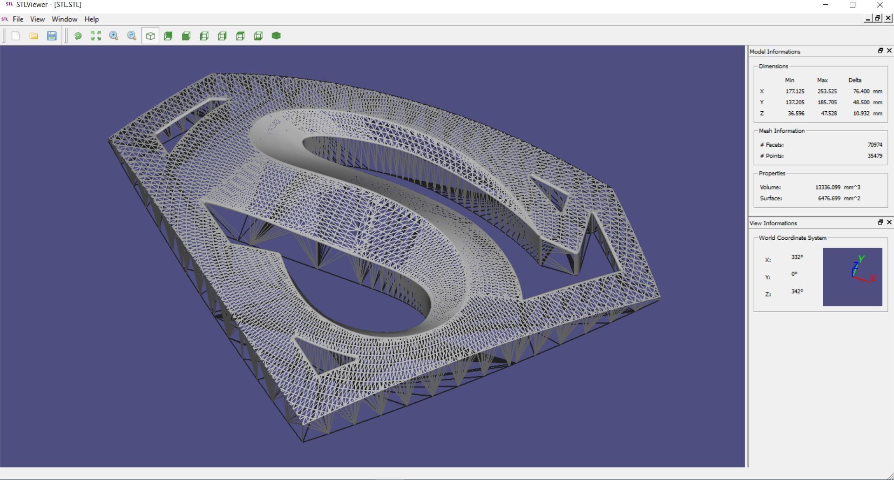Select the Y max value 185.705
The height and width of the screenshot is (480, 894).
click(827, 102)
